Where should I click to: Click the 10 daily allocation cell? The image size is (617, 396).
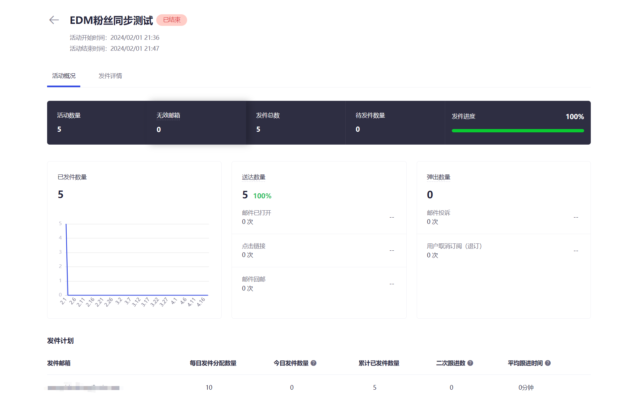pos(209,388)
